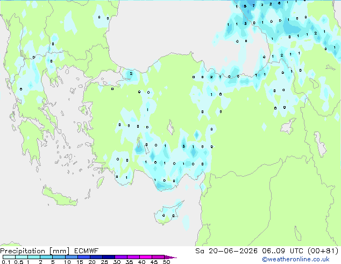The height and width of the screenshot is (264, 341).
Task: Click the legend value '0.5'
Action: pyautogui.click(x=18, y=262)
